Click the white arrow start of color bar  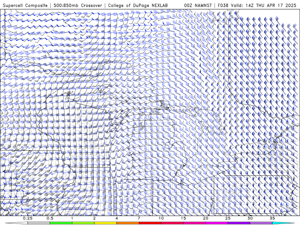pyautogui.click(x=16, y=223)
